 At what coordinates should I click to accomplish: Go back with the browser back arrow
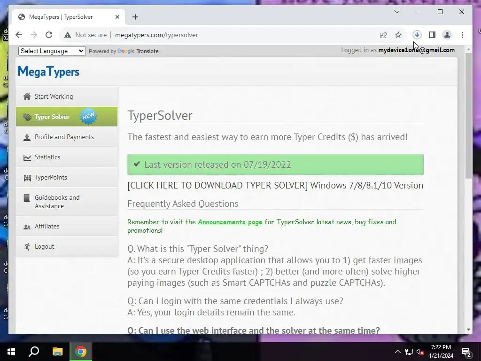19,35
